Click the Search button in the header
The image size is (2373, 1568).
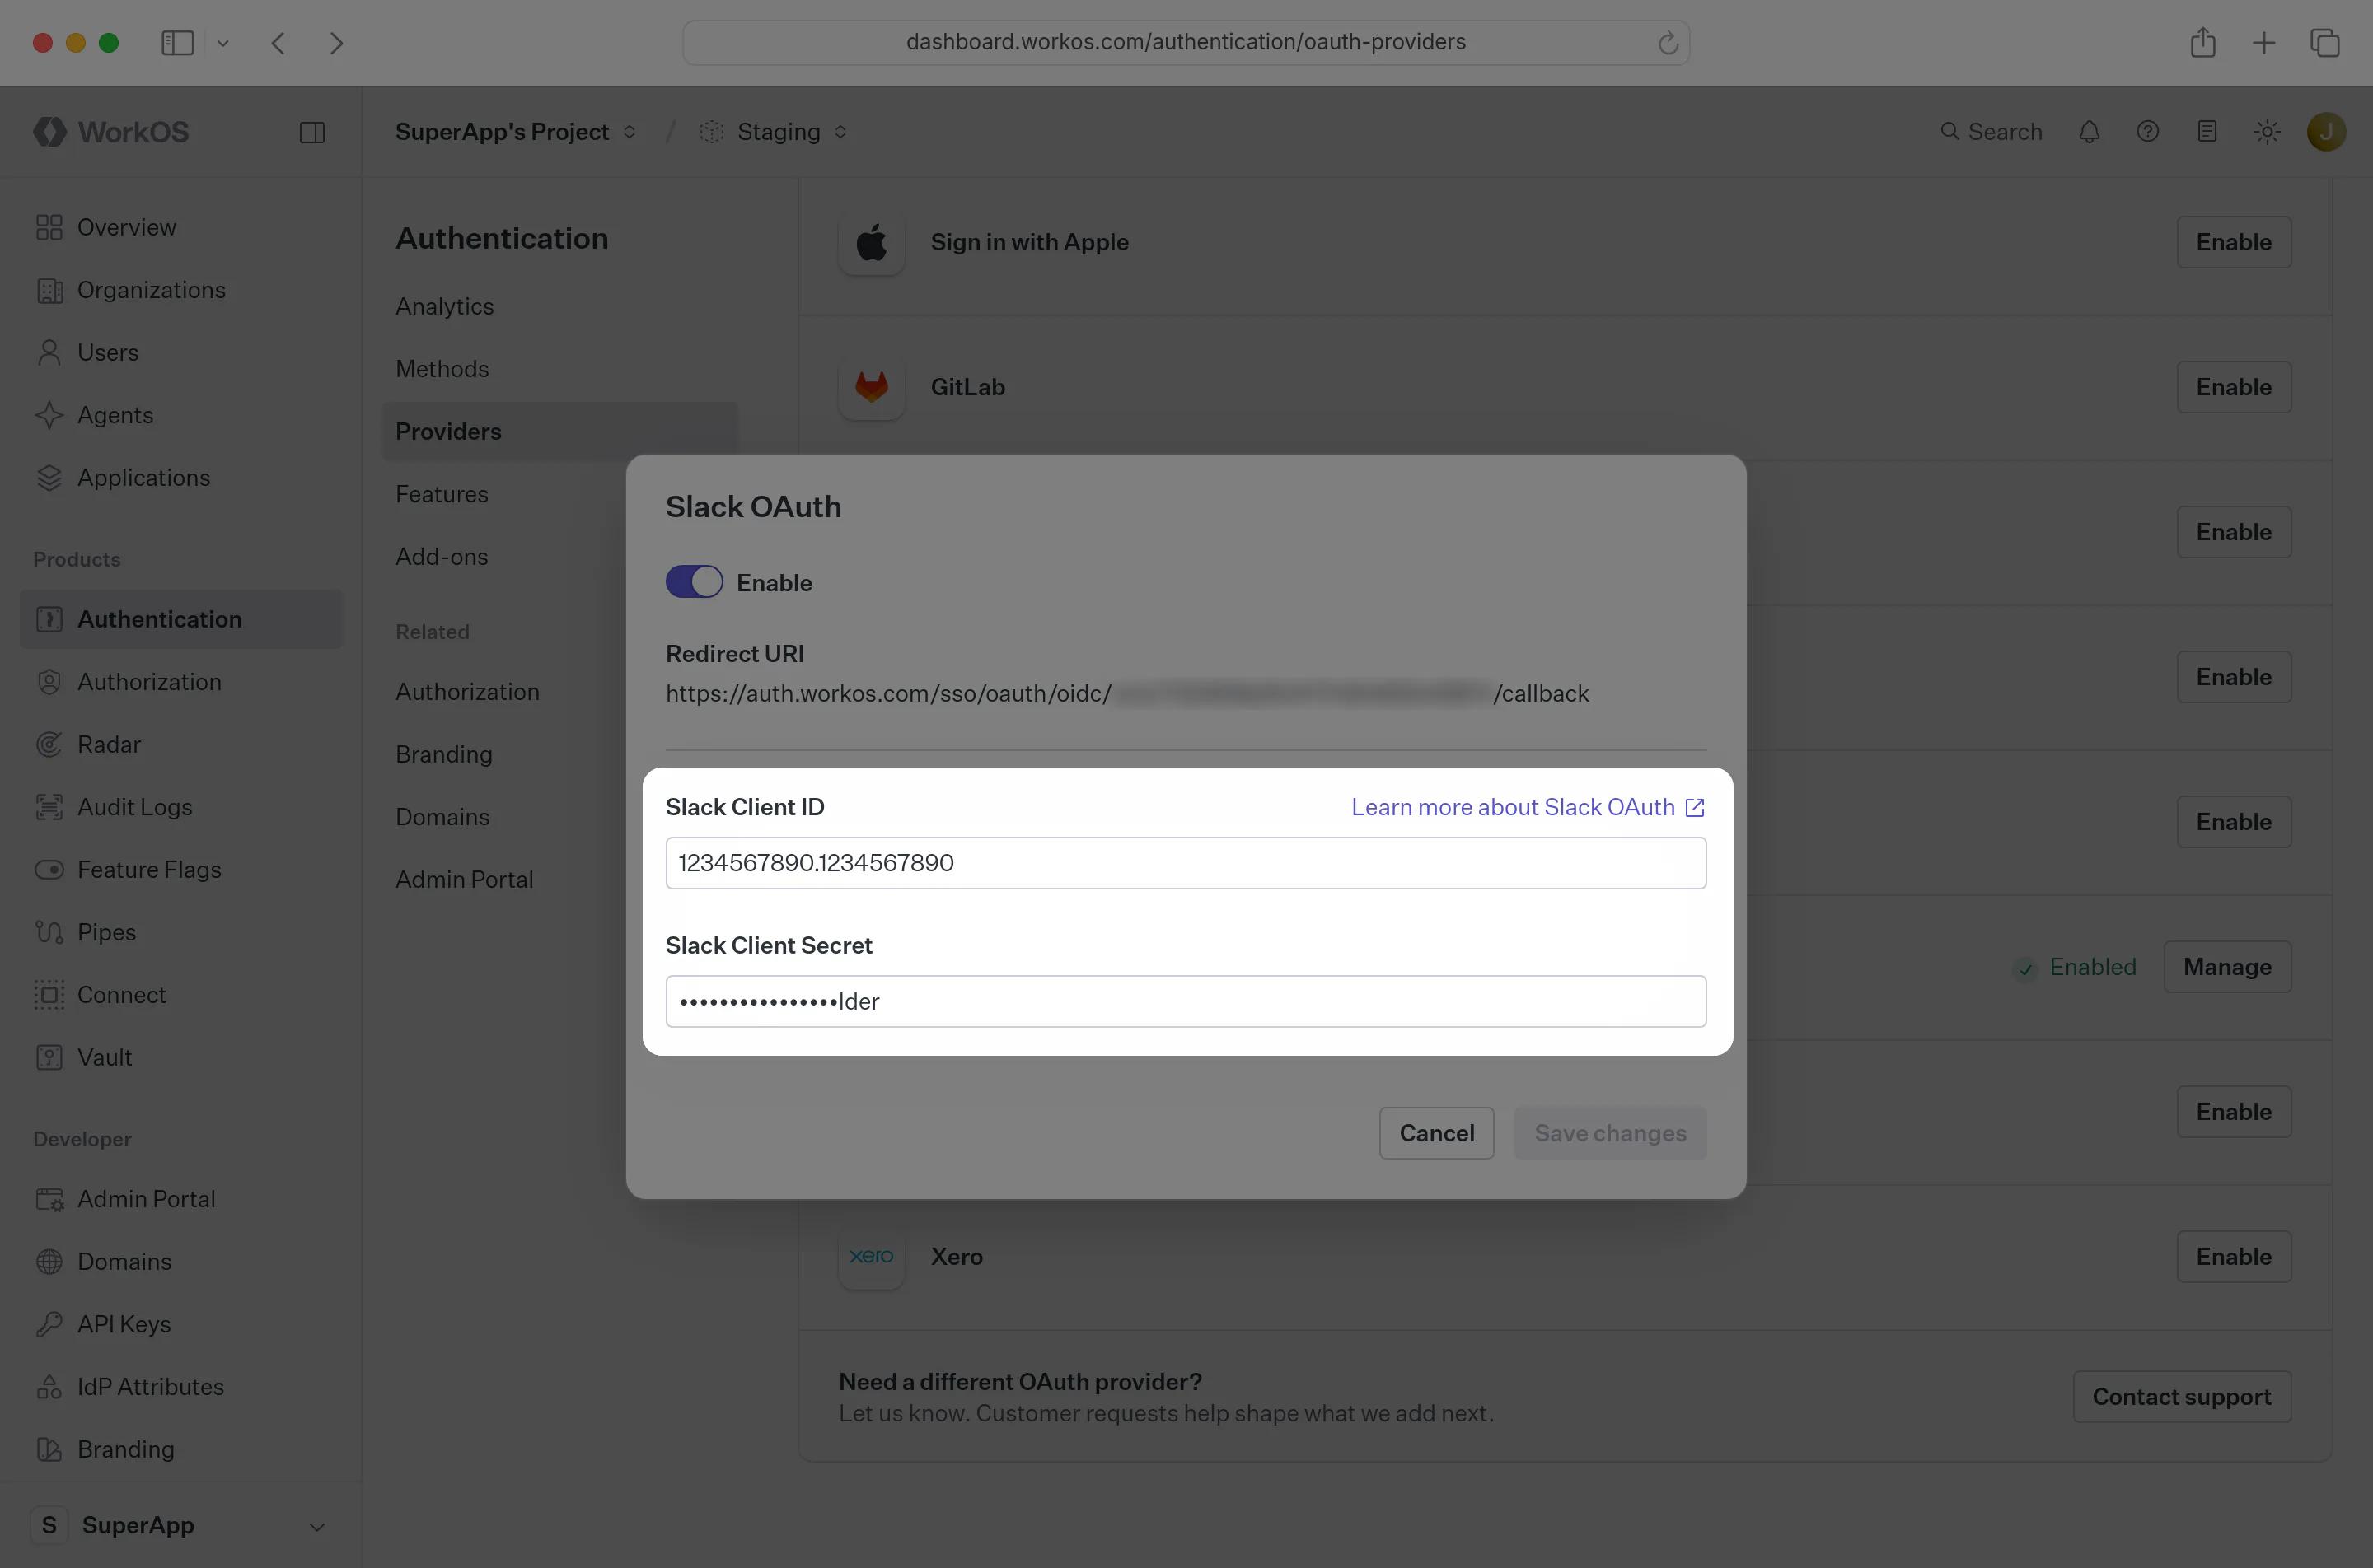tap(1991, 132)
